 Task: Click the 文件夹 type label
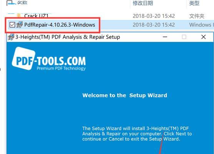tap(197, 16)
